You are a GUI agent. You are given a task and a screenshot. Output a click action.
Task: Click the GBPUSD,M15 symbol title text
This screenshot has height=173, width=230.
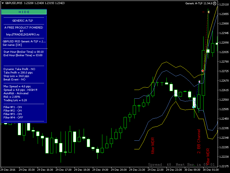(x=14, y=3)
